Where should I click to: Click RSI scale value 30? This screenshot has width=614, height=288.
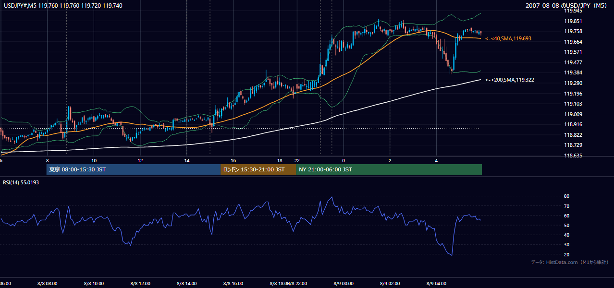point(566,245)
